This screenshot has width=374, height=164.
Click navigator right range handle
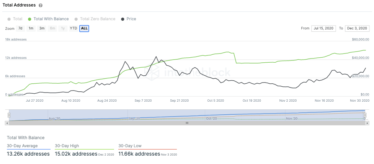pyautogui.click(x=365, y=115)
